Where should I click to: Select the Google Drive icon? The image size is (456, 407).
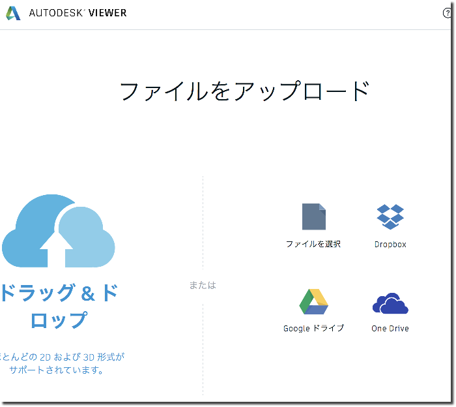coord(313,301)
